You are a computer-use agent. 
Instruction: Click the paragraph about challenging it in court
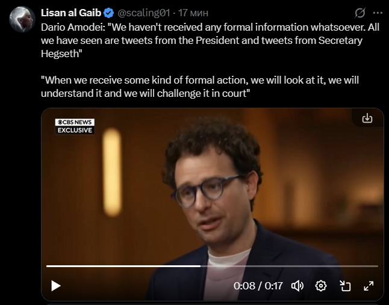click(200, 87)
